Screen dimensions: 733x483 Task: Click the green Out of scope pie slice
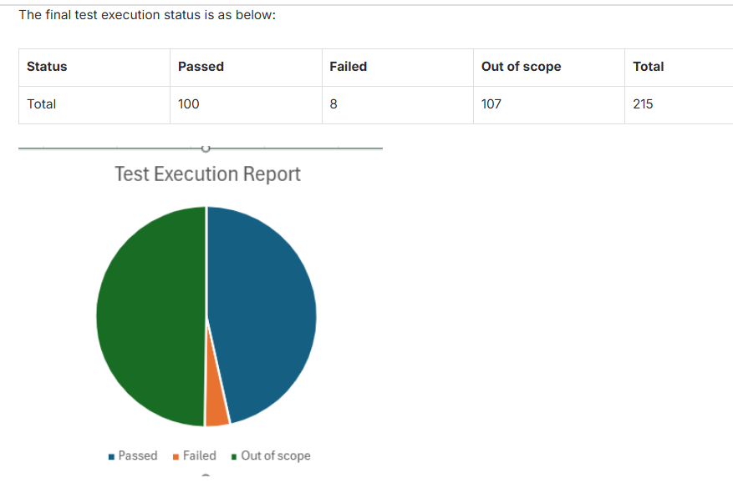150,317
